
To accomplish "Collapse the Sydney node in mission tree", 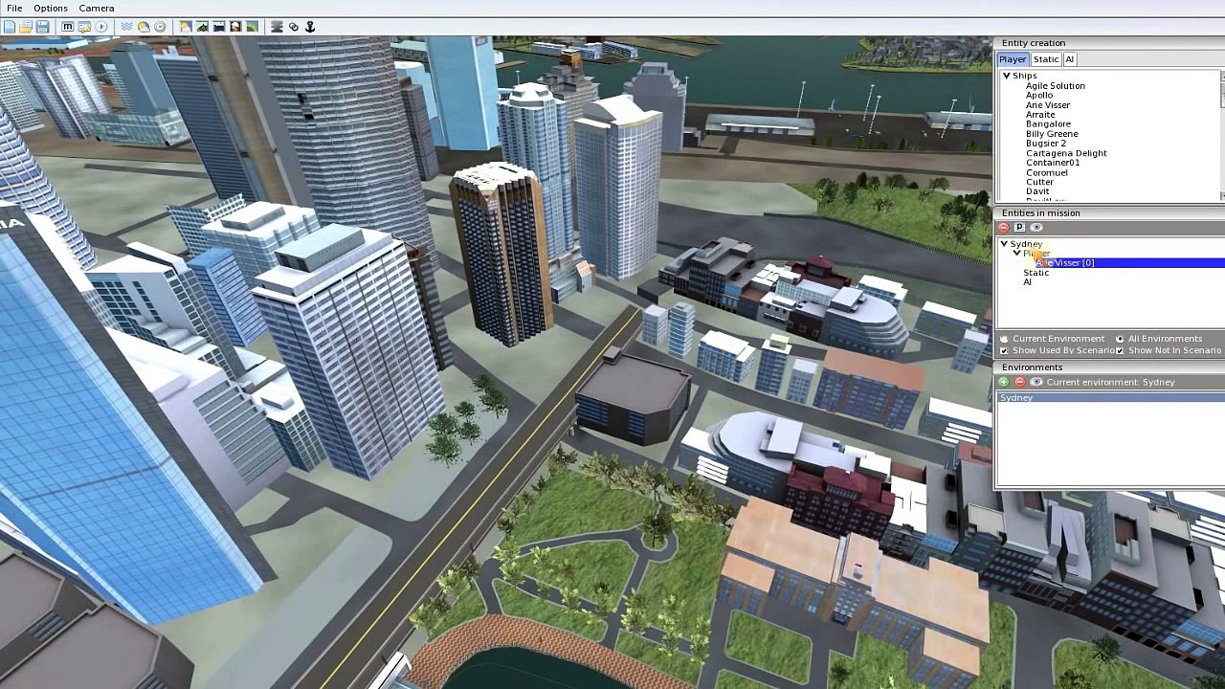I will coord(1004,244).
